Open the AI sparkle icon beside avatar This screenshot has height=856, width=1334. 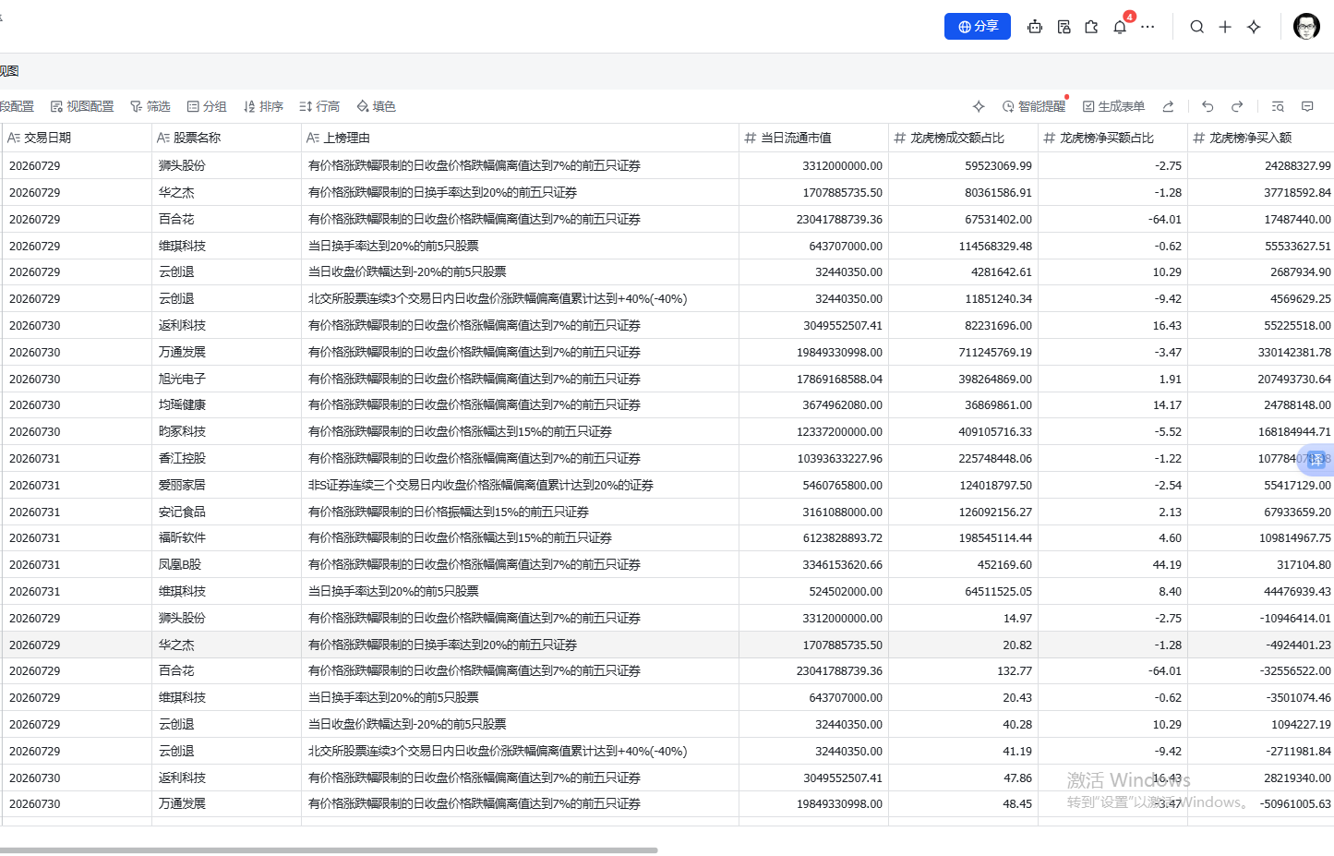(1254, 27)
